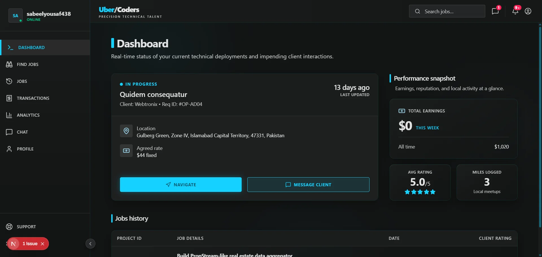Dismiss the 1 Issue notification
542x257 pixels.
pos(42,244)
